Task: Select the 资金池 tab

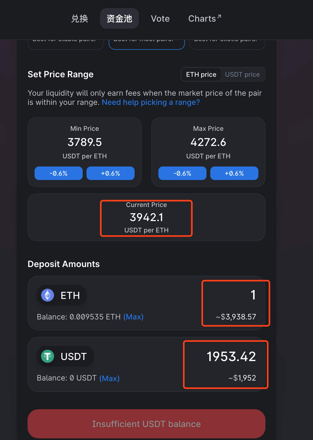Action: tap(119, 19)
